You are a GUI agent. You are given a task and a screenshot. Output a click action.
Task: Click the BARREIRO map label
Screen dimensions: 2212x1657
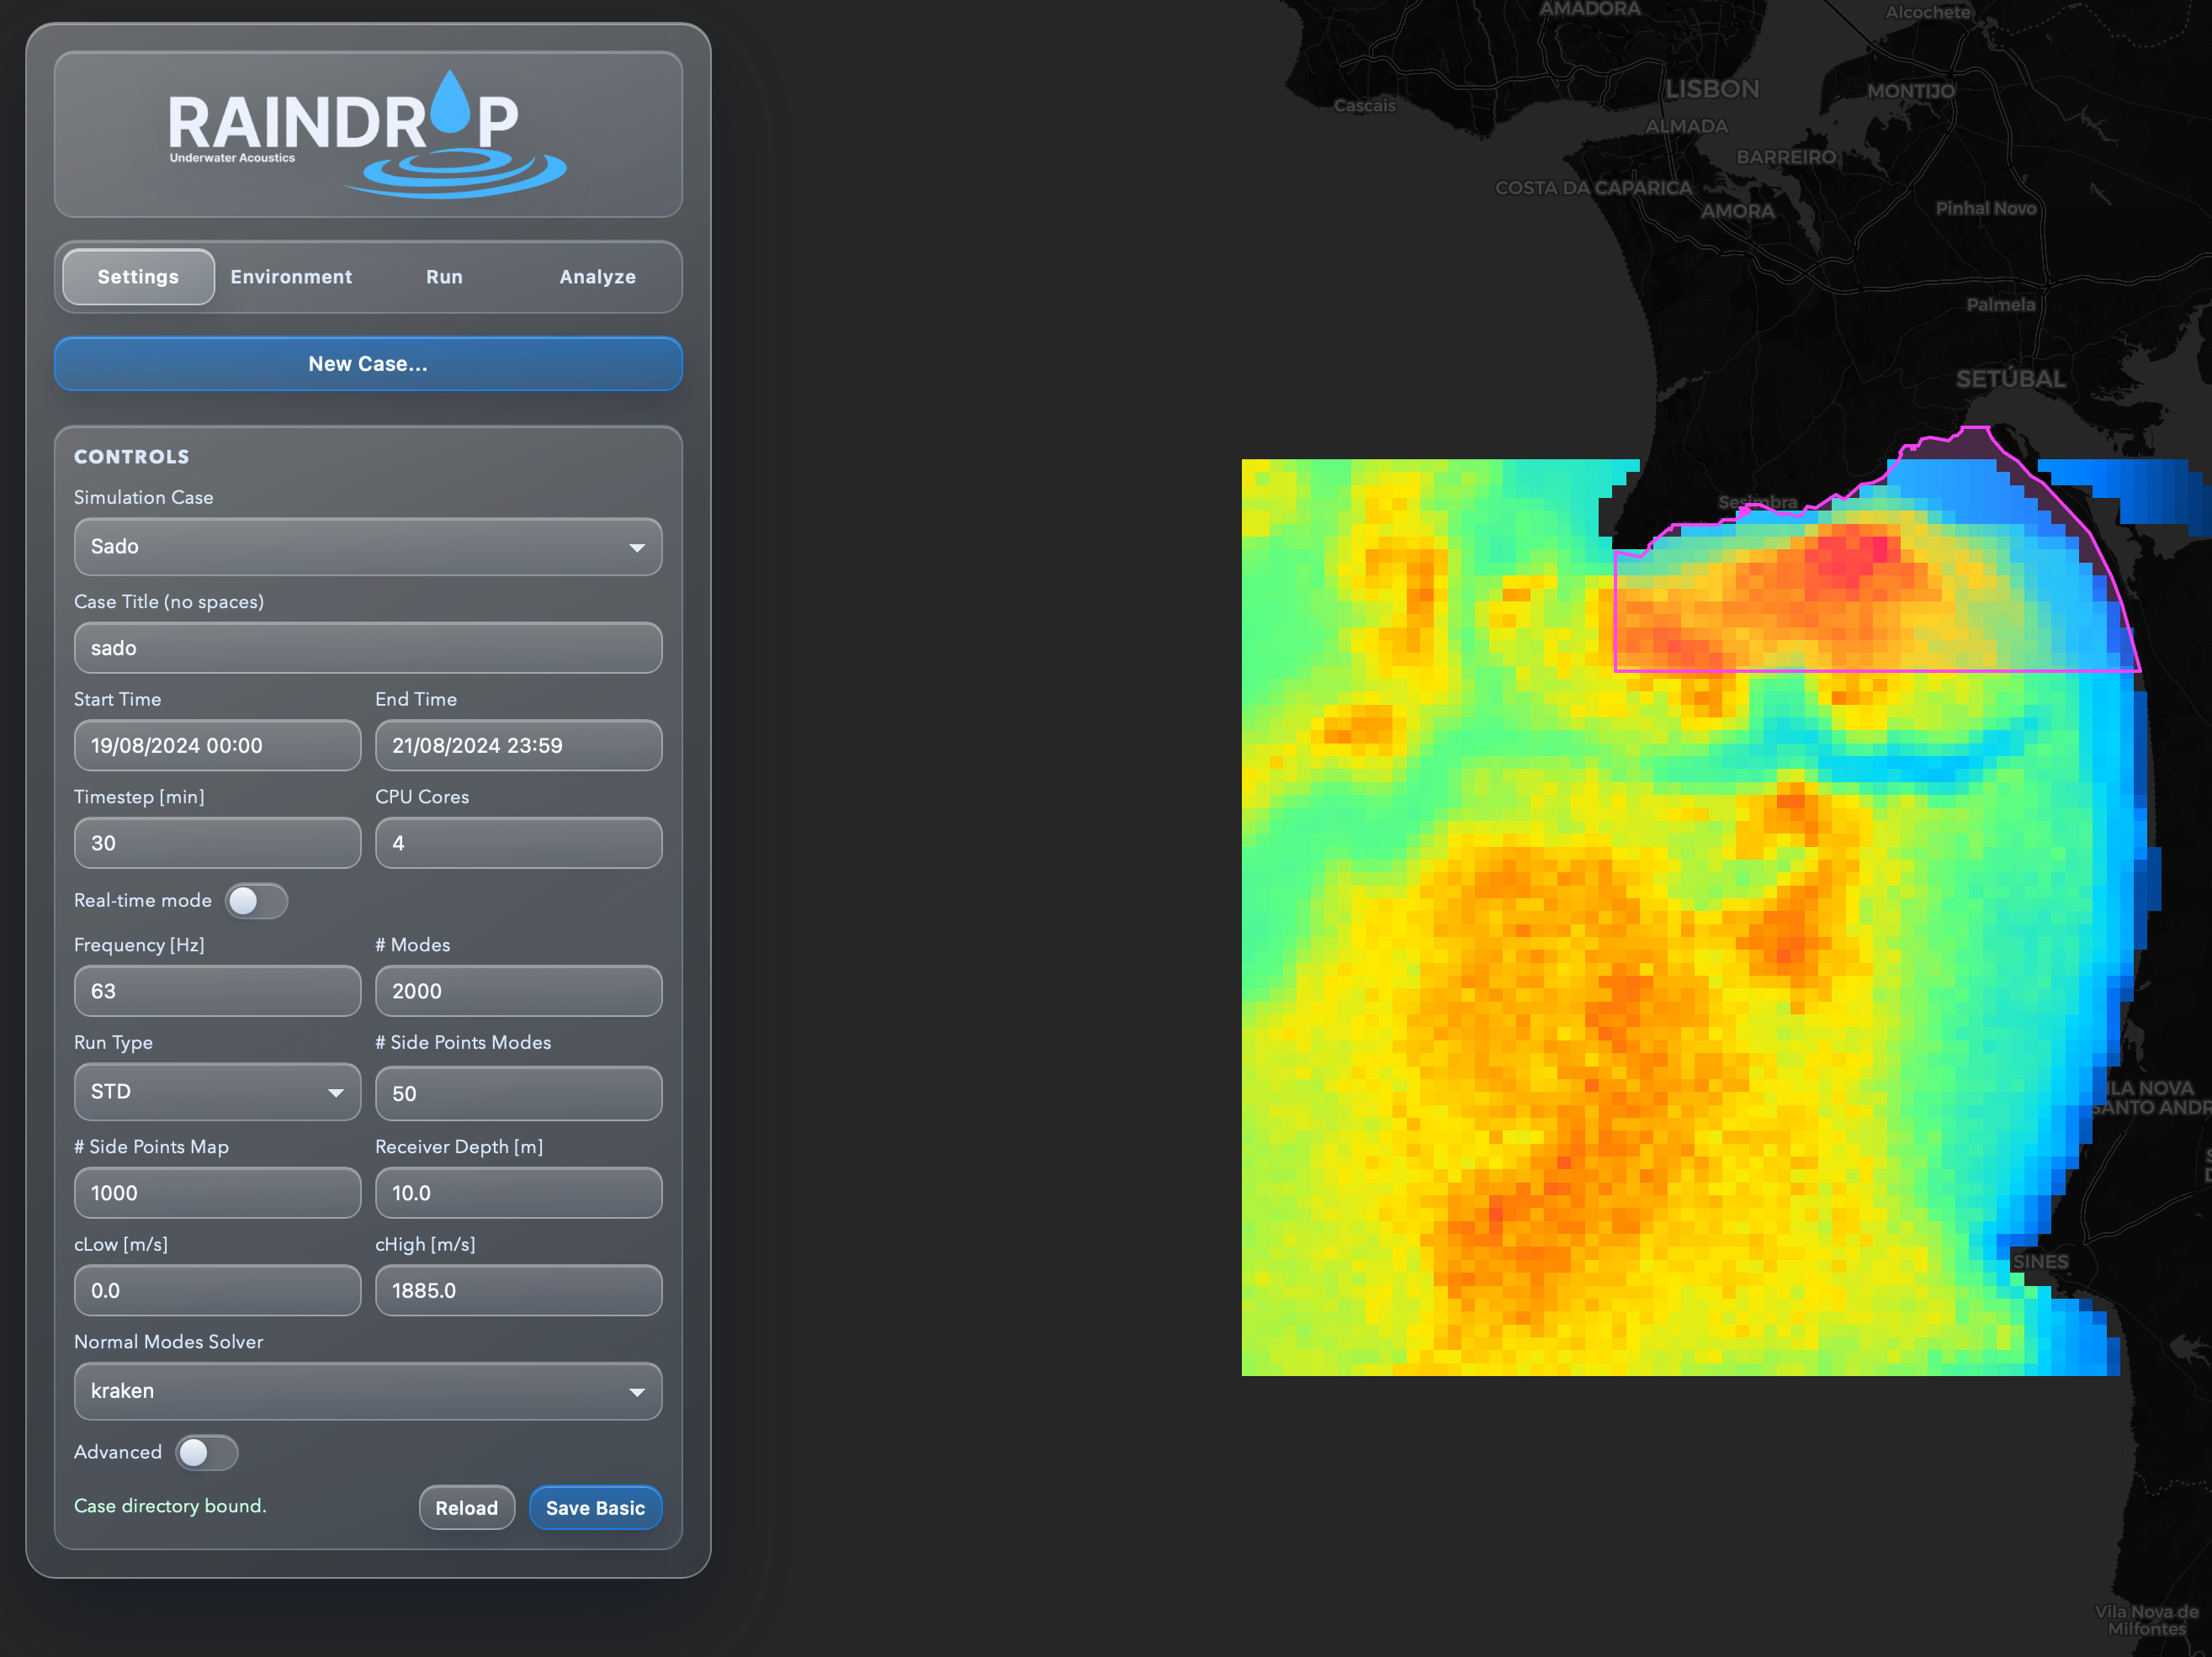coord(1787,157)
